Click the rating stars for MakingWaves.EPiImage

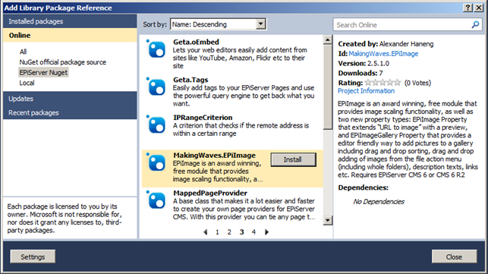pos(383,83)
